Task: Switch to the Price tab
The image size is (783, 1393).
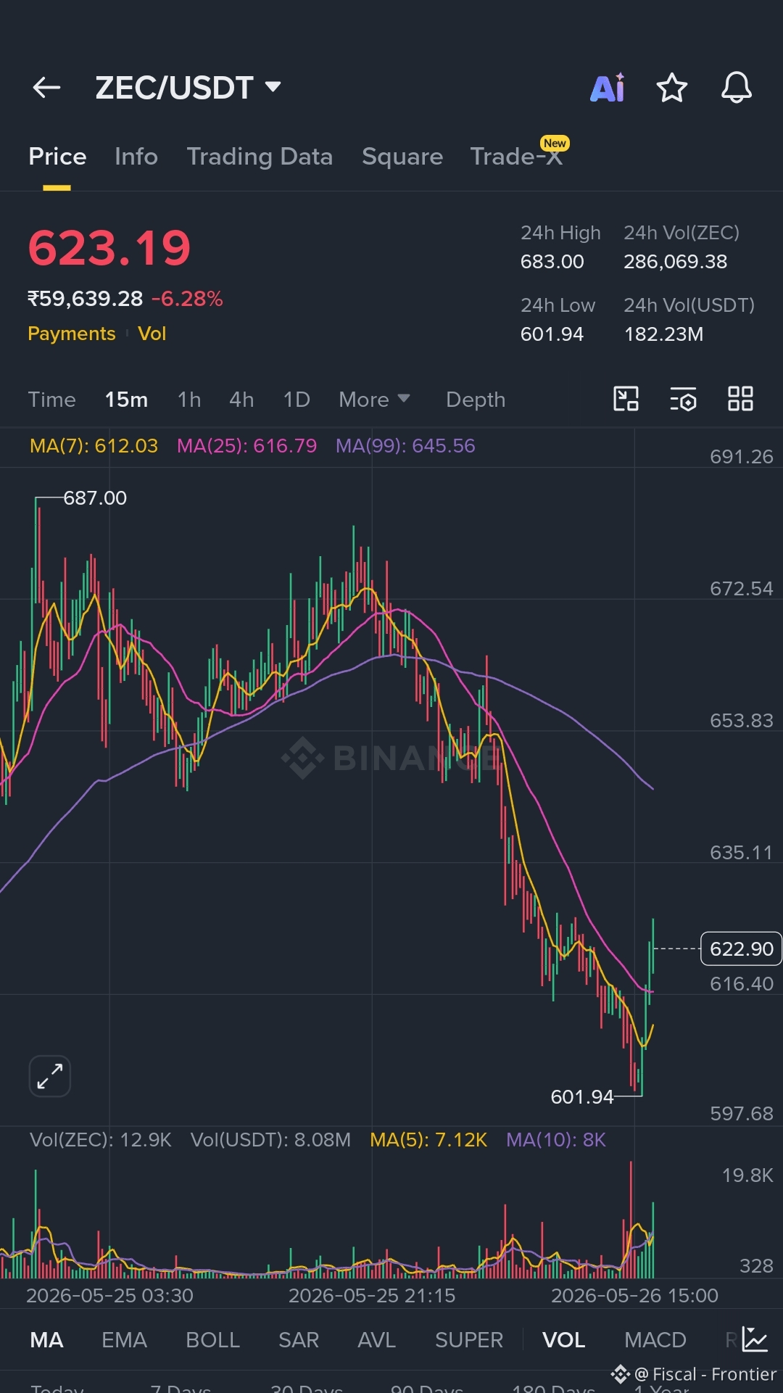Action: [x=57, y=157]
